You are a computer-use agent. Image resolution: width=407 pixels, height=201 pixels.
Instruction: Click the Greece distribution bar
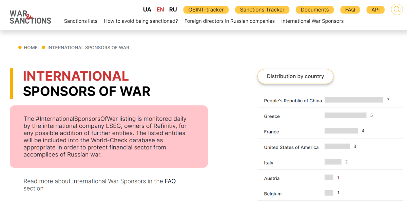(346, 115)
